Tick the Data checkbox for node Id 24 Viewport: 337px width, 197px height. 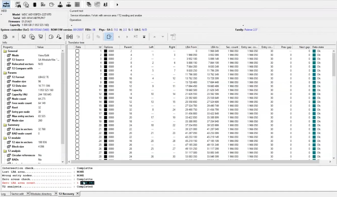(x=77, y=141)
